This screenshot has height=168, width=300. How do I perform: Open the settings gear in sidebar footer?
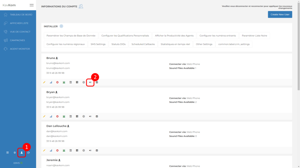pyautogui.click(x=15, y=153)
